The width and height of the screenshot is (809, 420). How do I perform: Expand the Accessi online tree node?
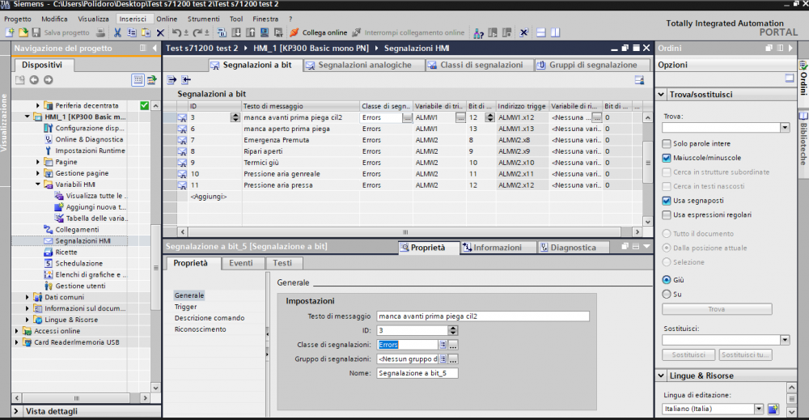click(x=16, y=331)
